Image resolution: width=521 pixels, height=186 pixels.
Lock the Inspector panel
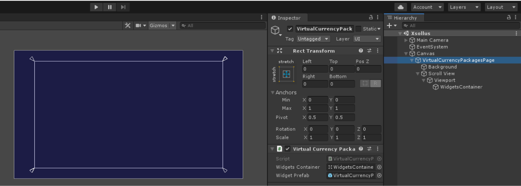click(371, 18)
